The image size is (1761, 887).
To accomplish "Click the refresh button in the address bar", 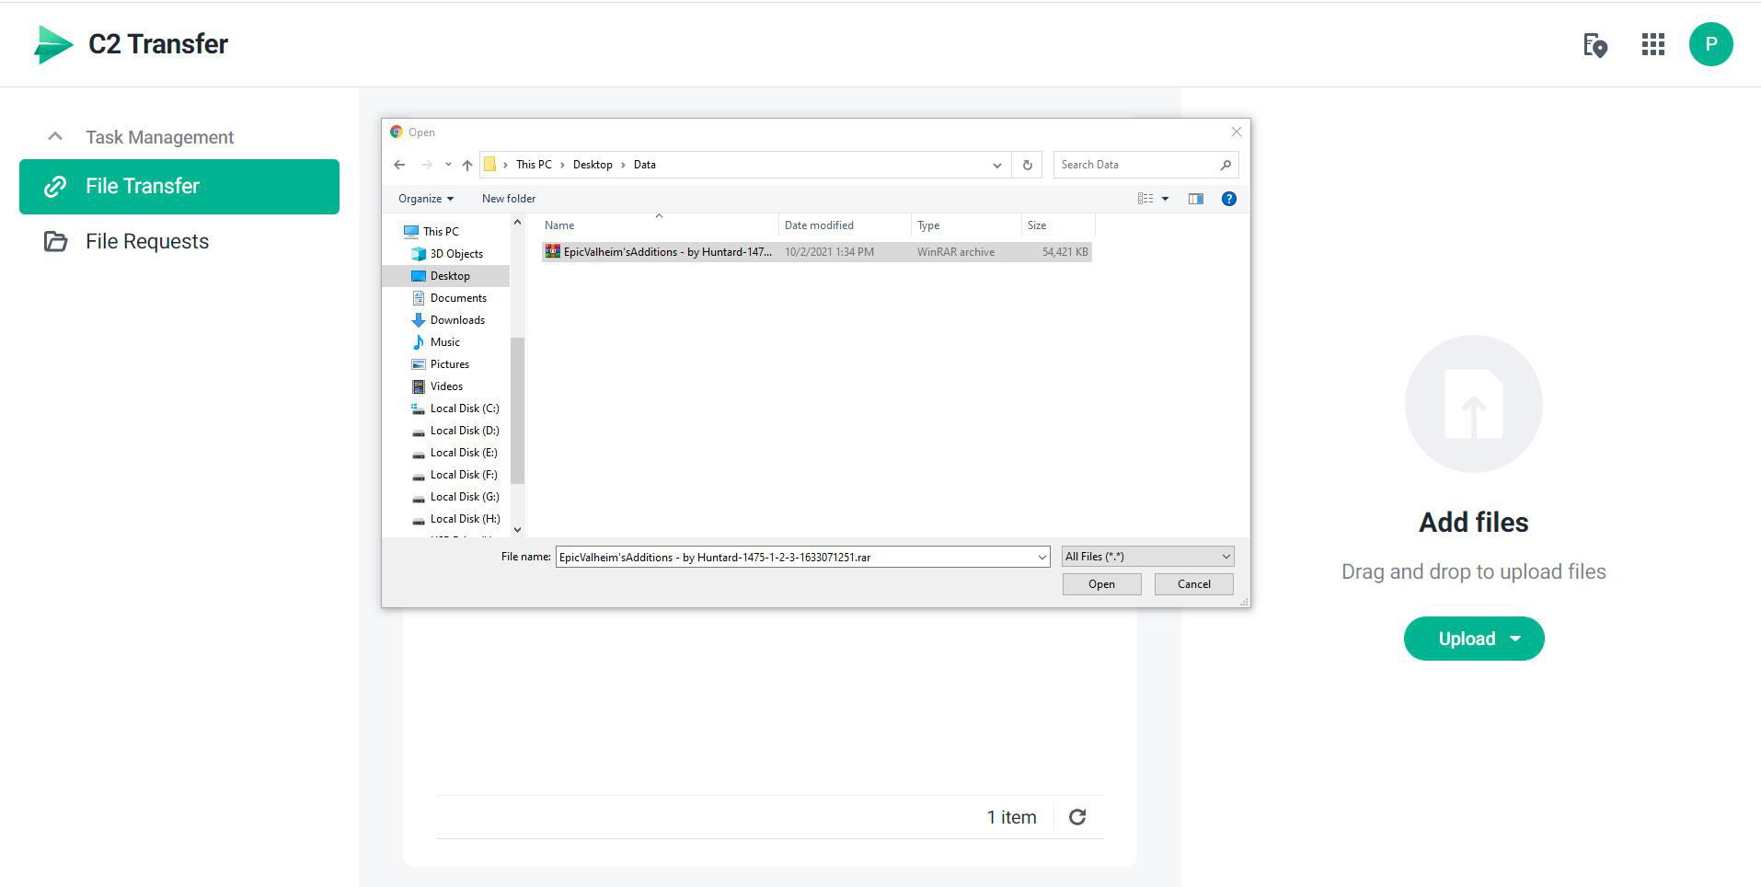I will coord(1027,165).
